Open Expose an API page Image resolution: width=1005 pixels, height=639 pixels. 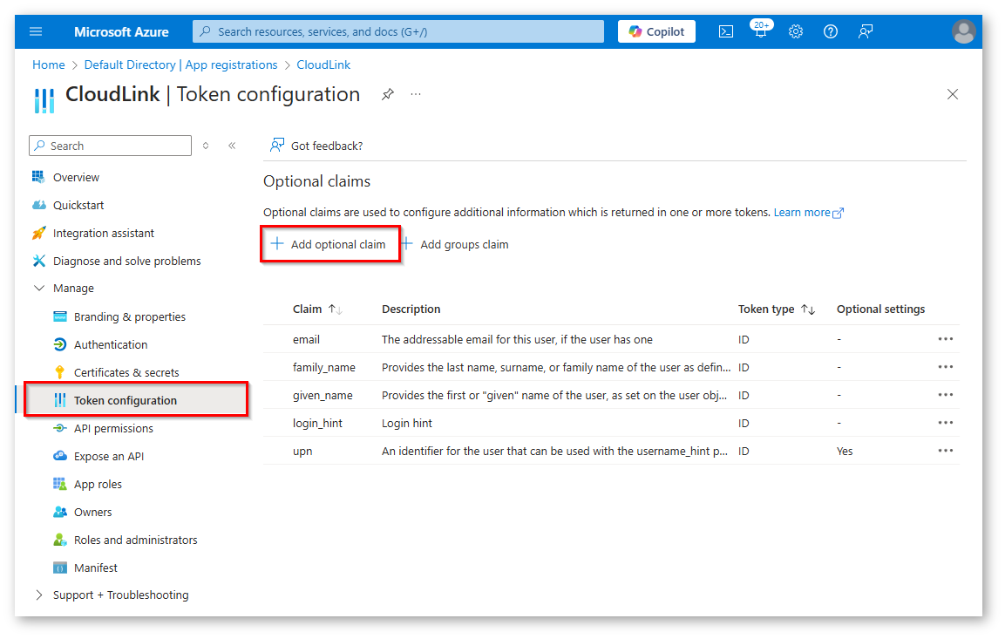(108, 456)
